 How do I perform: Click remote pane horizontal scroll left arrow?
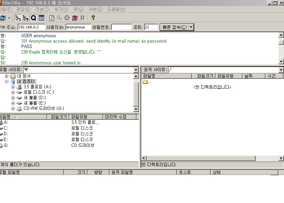click(x=144, y=158)
